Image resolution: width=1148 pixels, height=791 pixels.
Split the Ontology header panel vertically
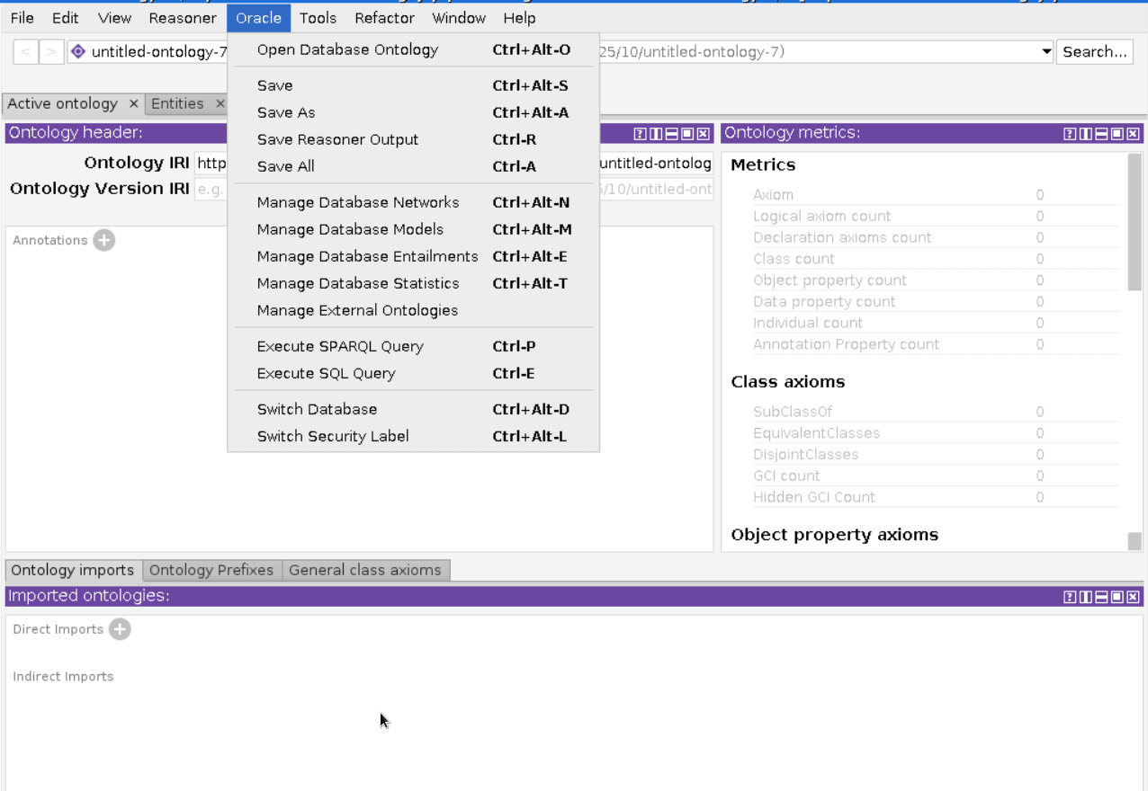[x=656, y=133]
